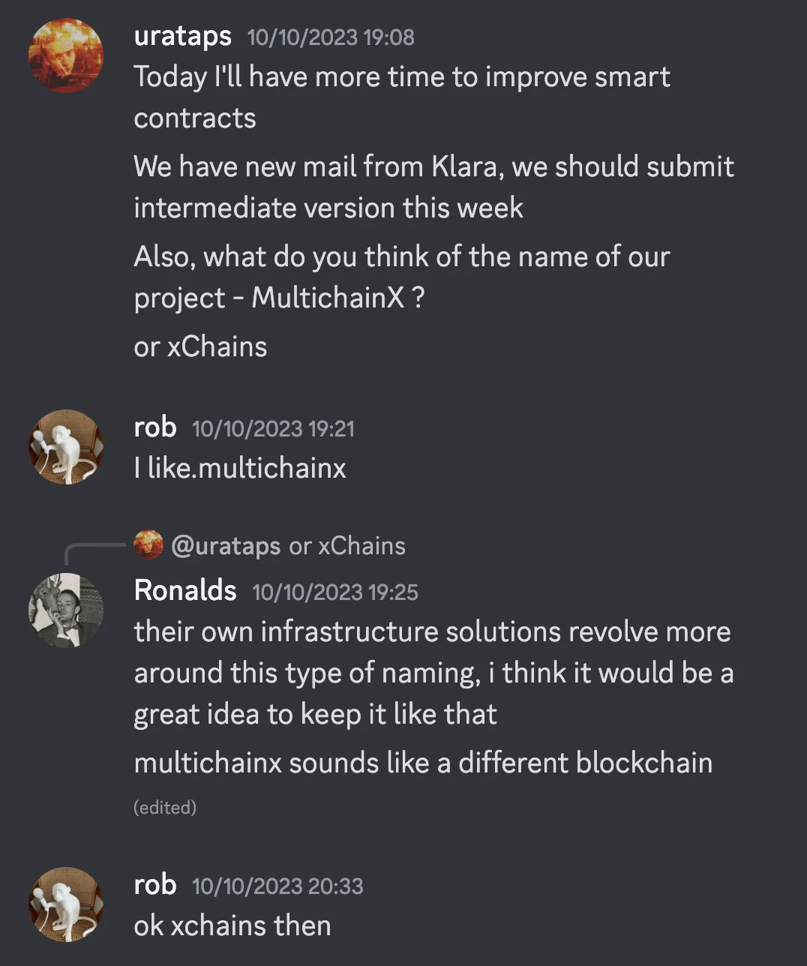Click the timestamp 10/10/2023 20:33
Image resolution: width=807 pixels, height=966 pixels.
tap(277, 886)
